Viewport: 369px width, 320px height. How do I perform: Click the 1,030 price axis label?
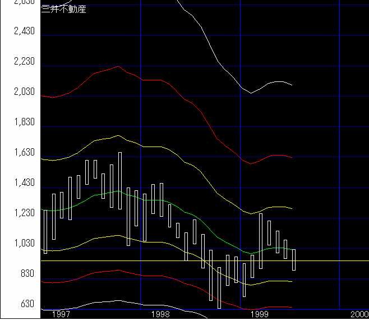coord(24,244)
